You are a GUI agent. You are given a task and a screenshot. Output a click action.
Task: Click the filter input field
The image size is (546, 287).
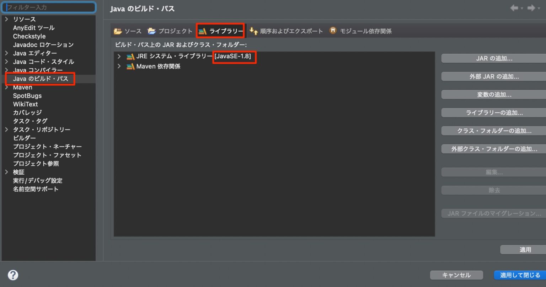(x=49, y=7)
